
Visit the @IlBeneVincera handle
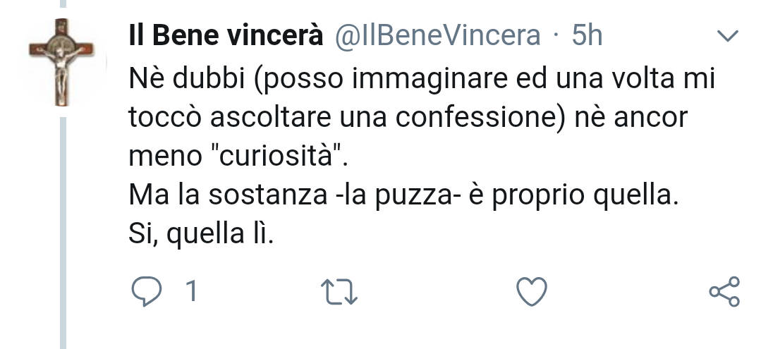437,36
